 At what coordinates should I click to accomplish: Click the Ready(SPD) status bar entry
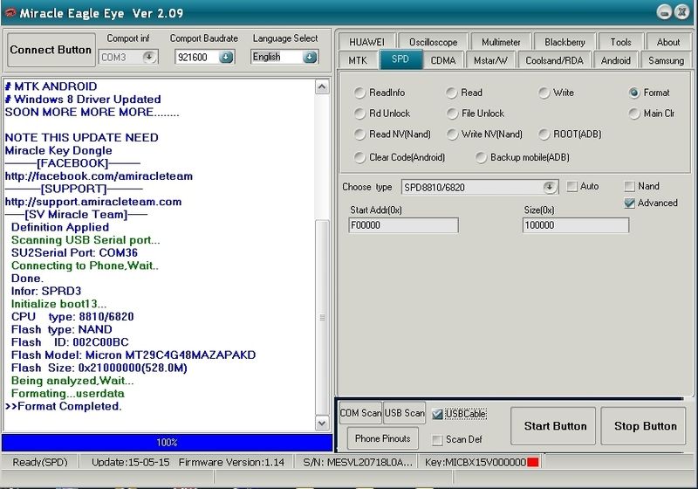pos(40,462)
